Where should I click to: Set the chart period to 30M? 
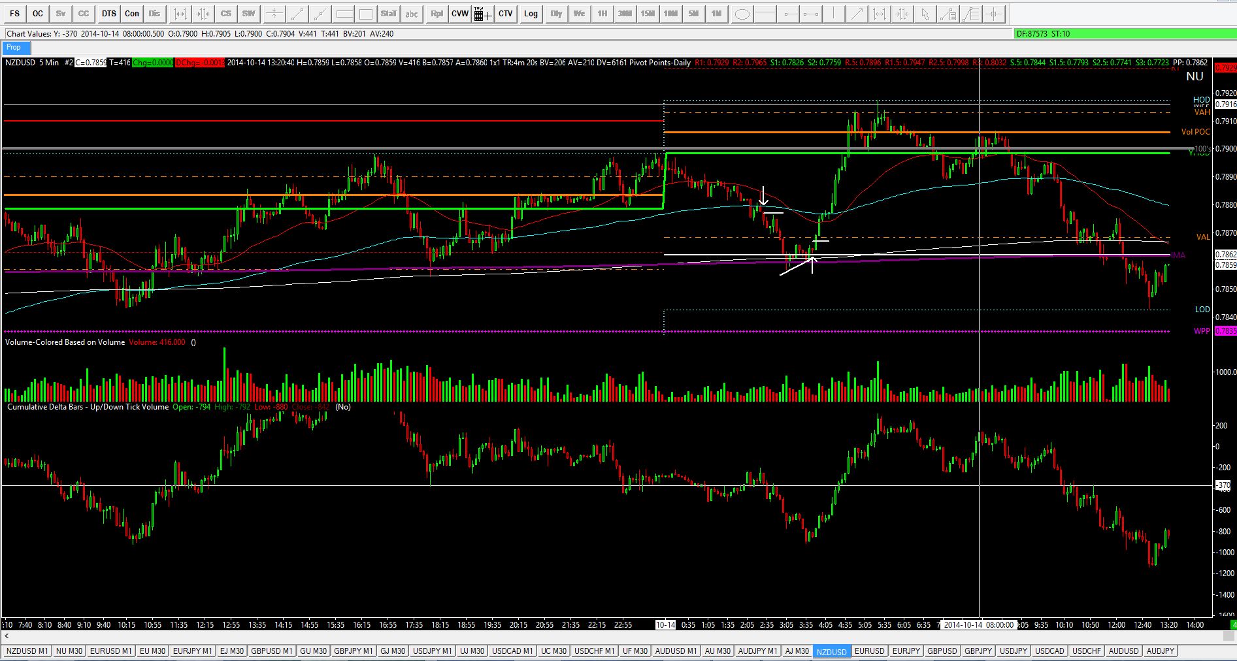click(625, 14)
